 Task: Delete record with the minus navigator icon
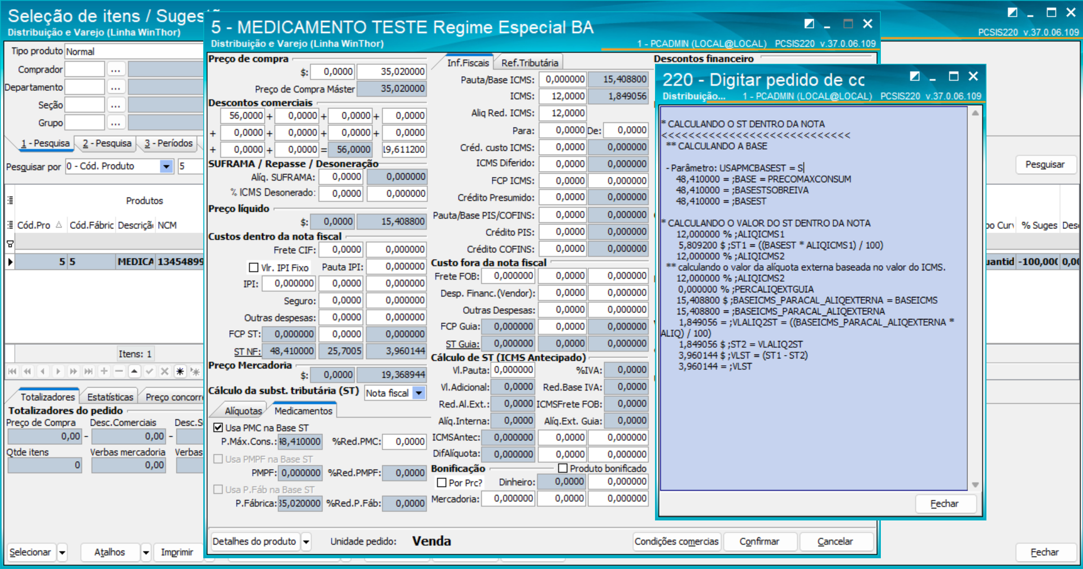[x=119, y=371]
